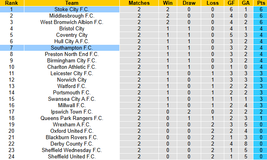Select West Bromwich Albion F.C. team name
267x160 pixels.
[x=71, y=22]
